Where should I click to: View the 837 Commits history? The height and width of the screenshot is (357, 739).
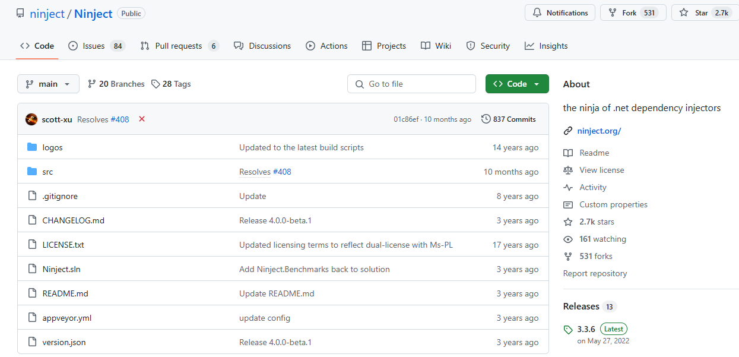pyautogui.click(x=509, y=119)
